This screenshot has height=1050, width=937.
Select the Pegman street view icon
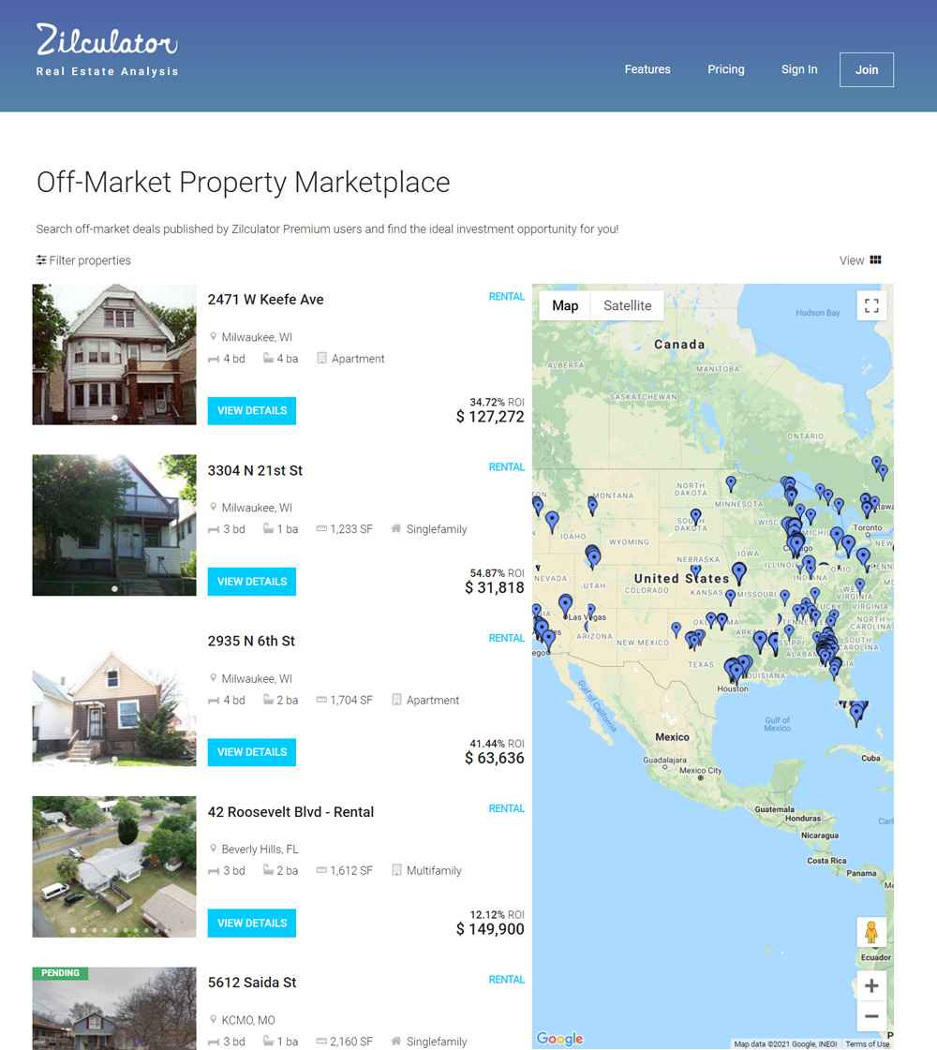coord(871,932)
